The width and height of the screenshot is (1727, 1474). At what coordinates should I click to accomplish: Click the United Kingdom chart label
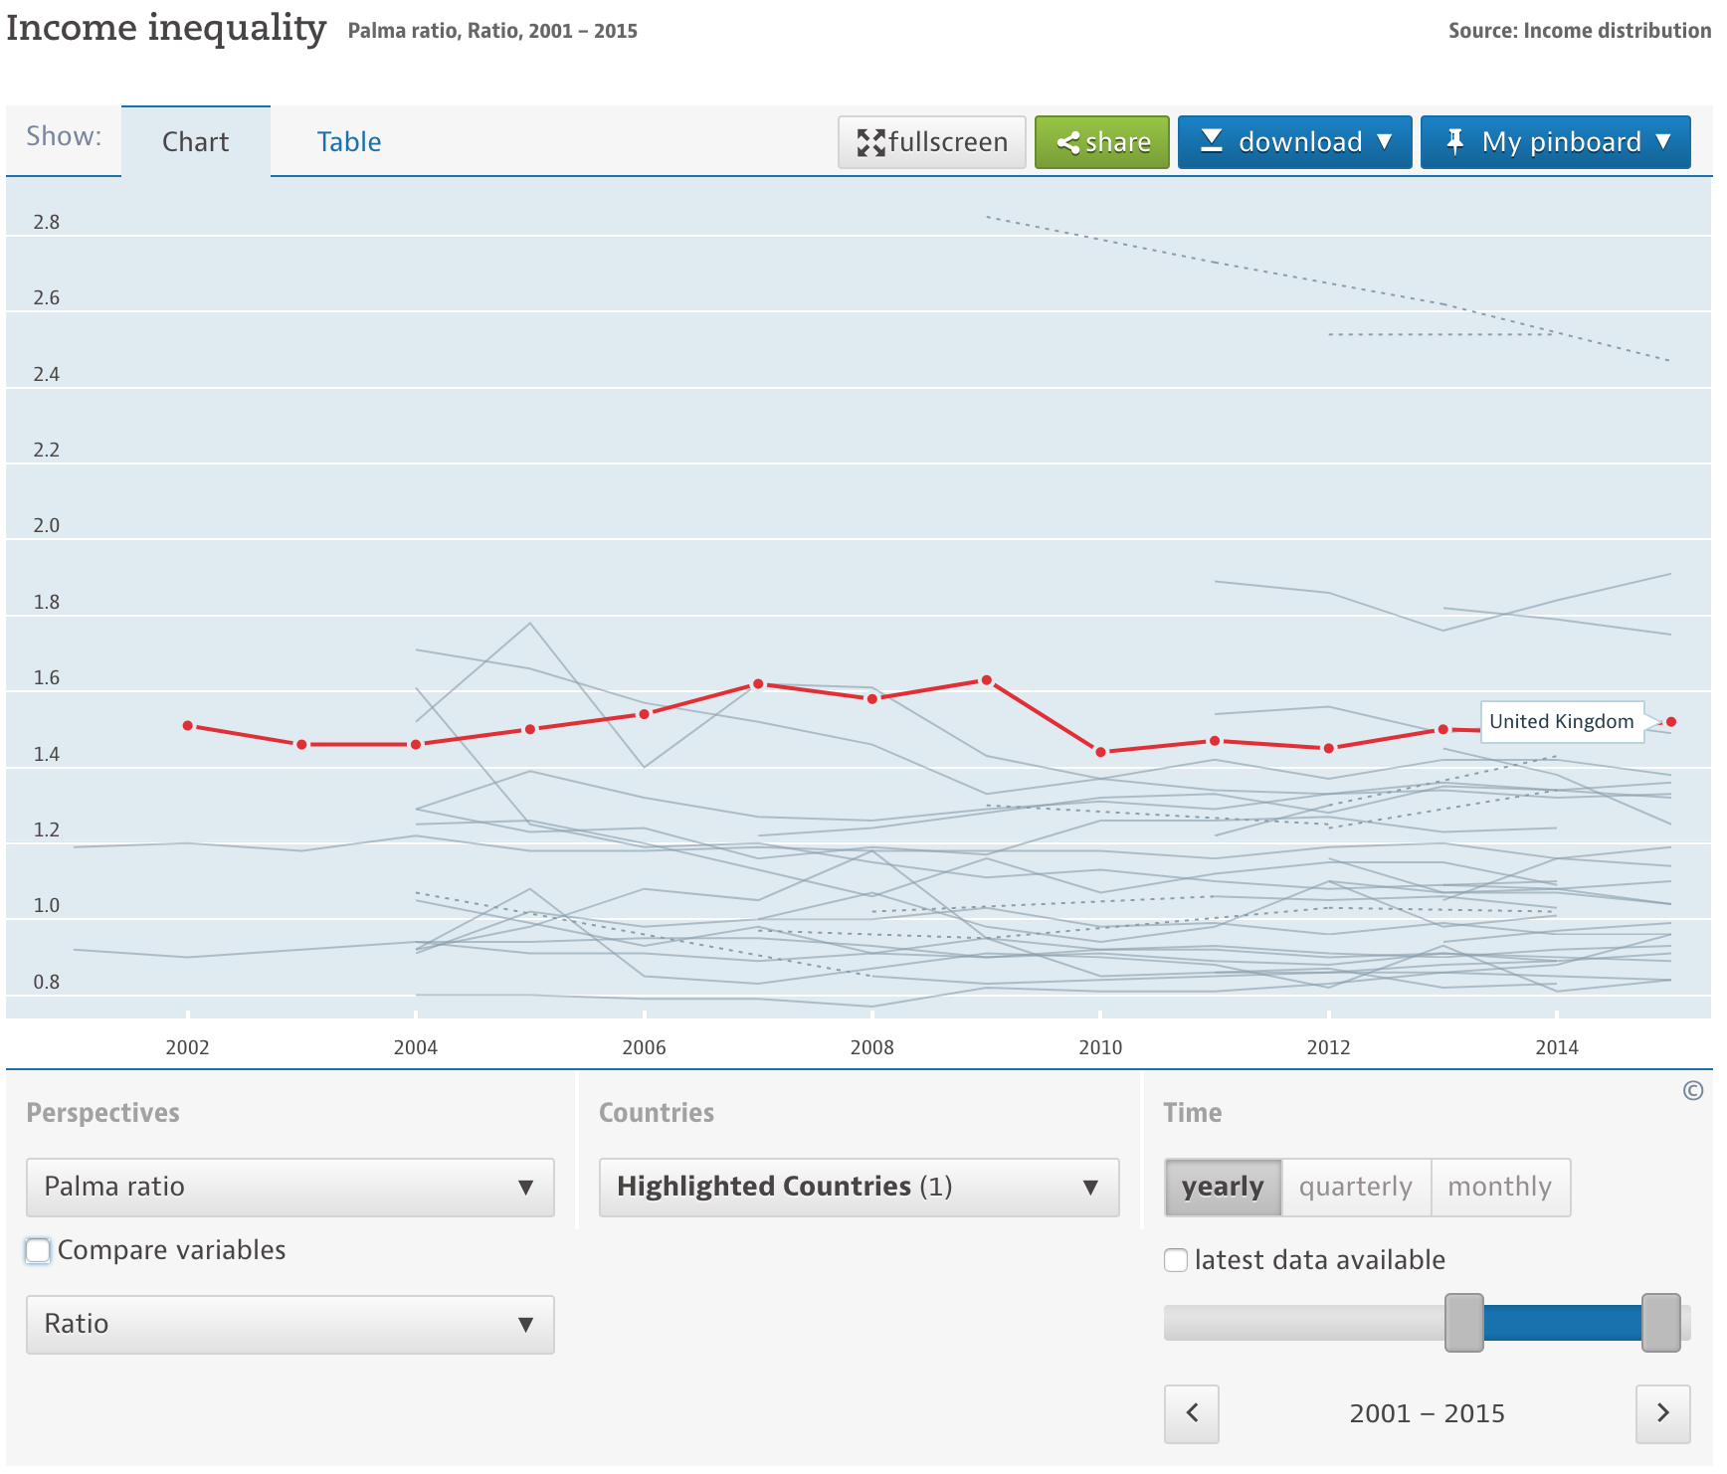click(1561, 722)
